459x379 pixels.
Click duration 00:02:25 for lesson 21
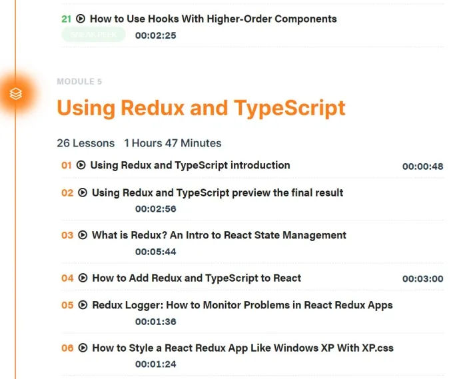click(156, 35)
